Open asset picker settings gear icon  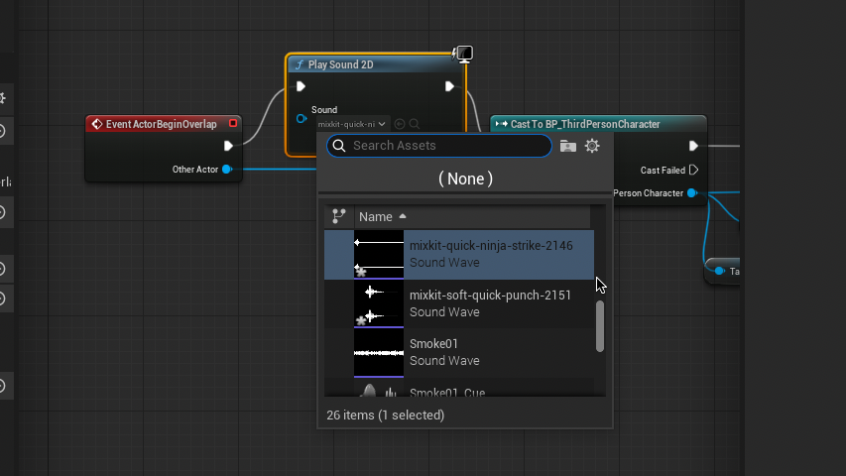[592, 146]
